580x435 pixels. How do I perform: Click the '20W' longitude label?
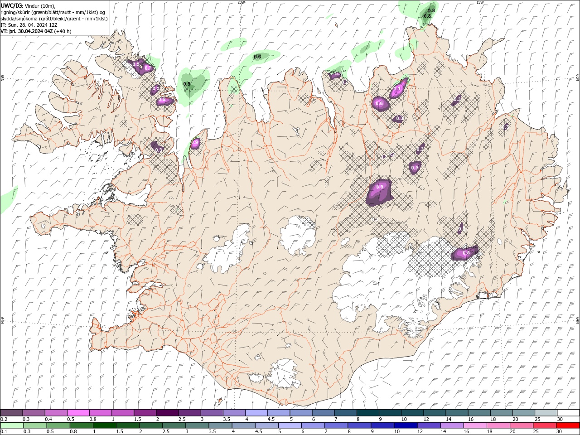(241, 2)
